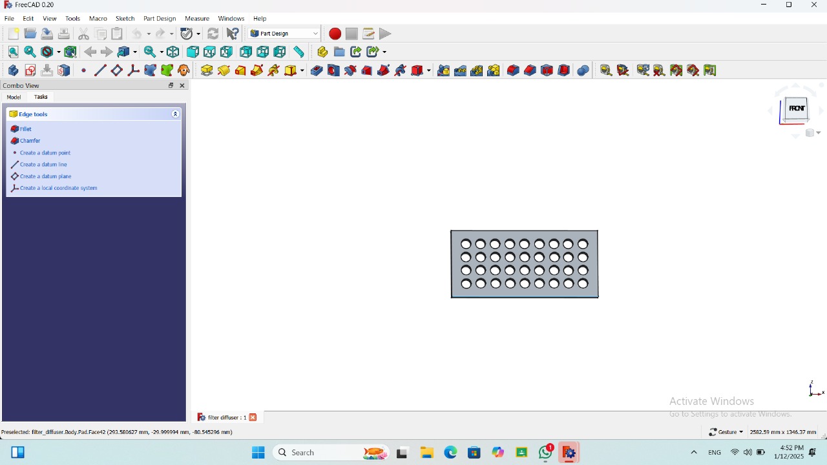Select the Groove tool icon
This screenshot has width=827, height=465.
pos(350,70)
